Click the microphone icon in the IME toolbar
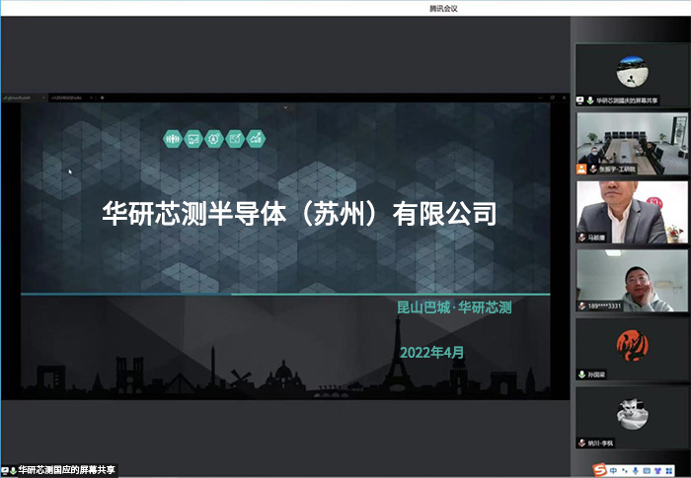The image size is (691, 478). pyautogui.click(x=636, y=471)
